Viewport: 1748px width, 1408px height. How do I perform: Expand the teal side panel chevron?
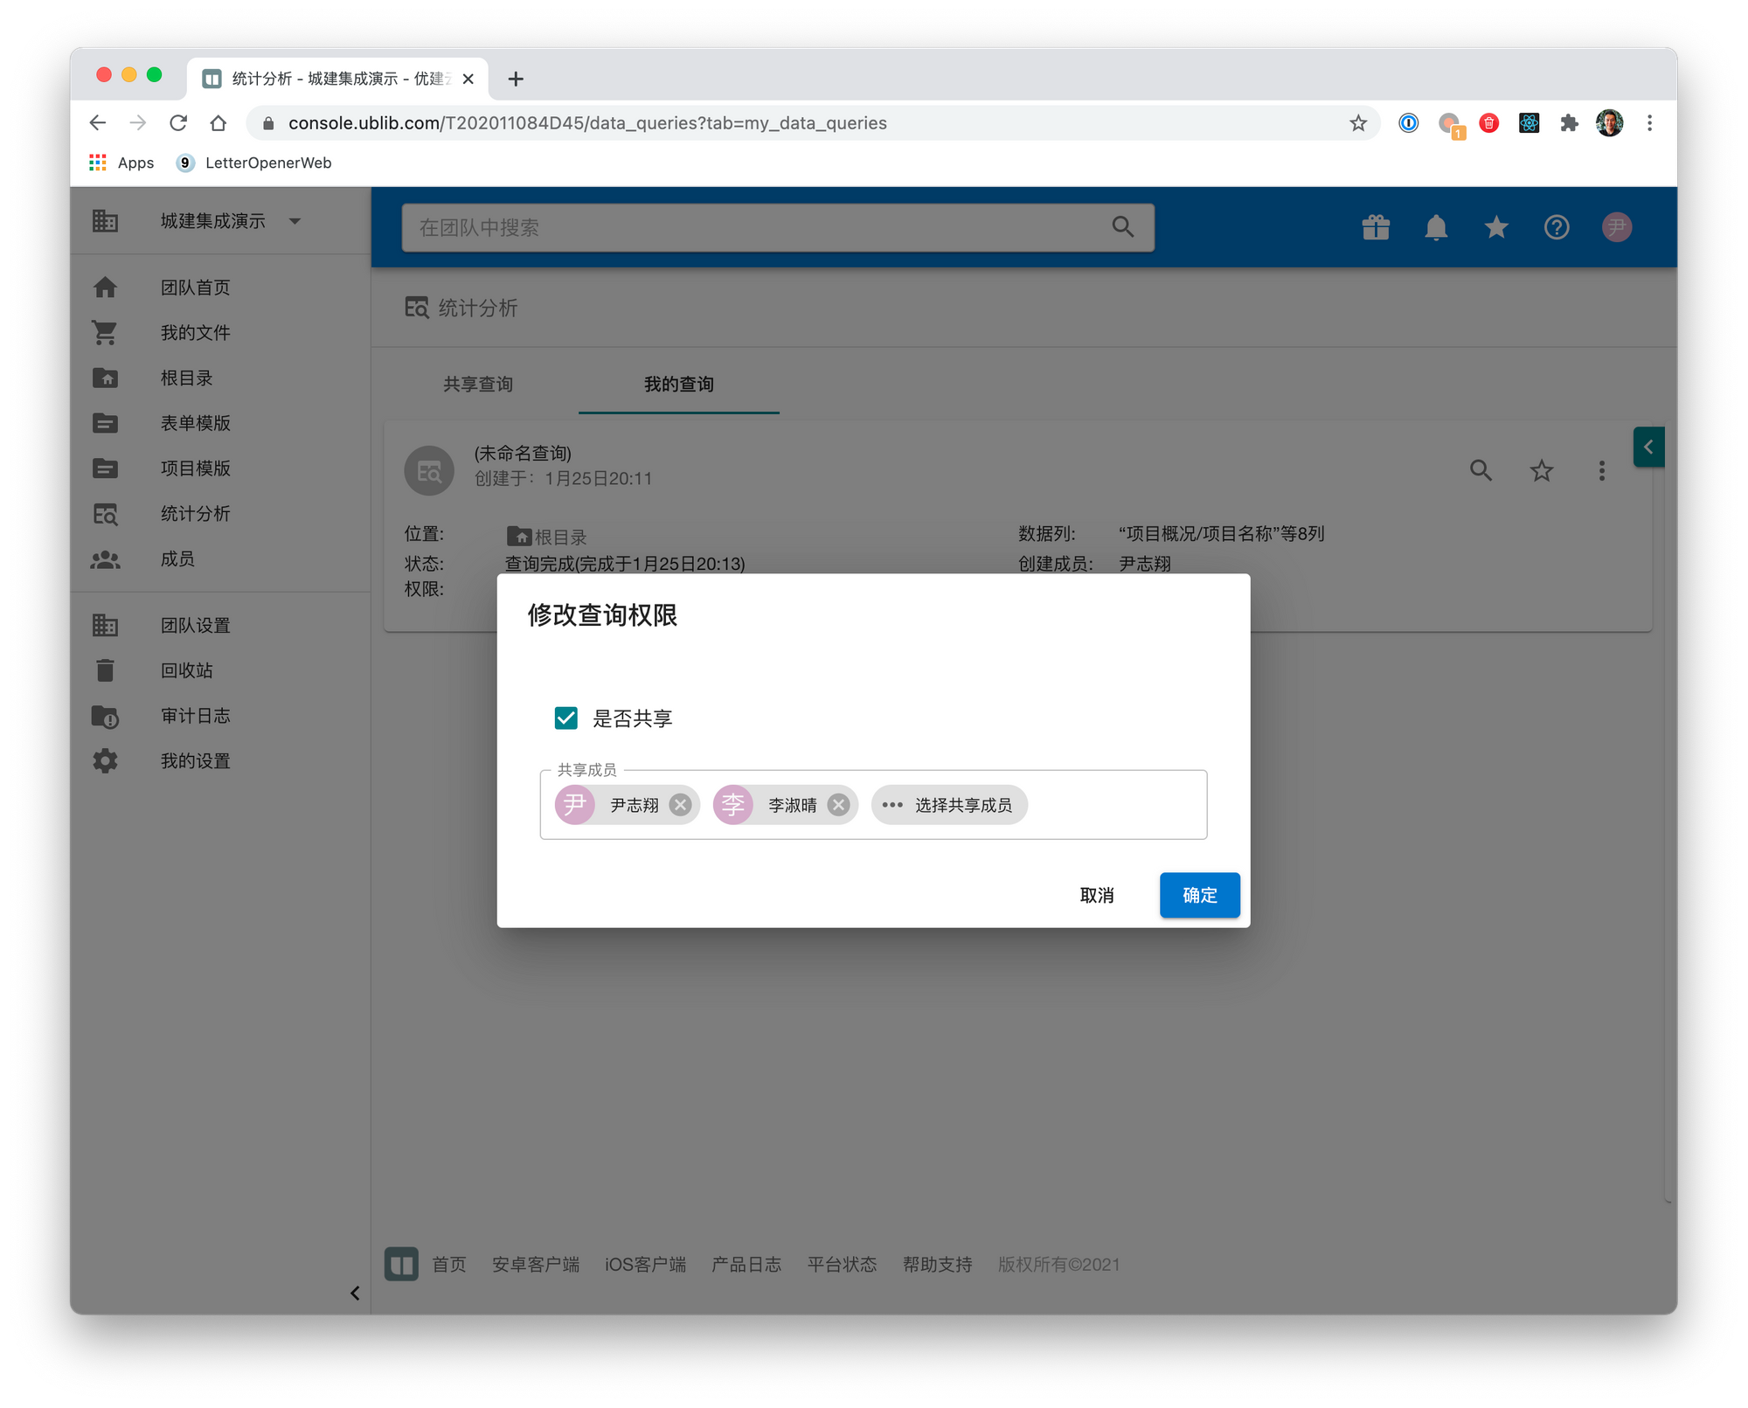pyautogui.click(x=1647, y=447)
